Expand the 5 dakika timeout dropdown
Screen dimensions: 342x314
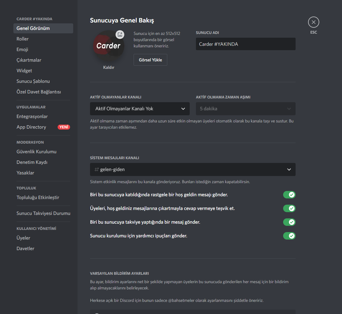245,109
